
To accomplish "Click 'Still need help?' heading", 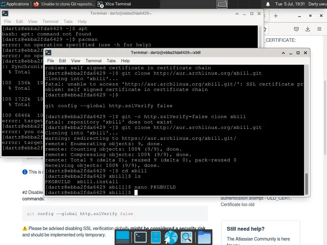I will (246, 229).
